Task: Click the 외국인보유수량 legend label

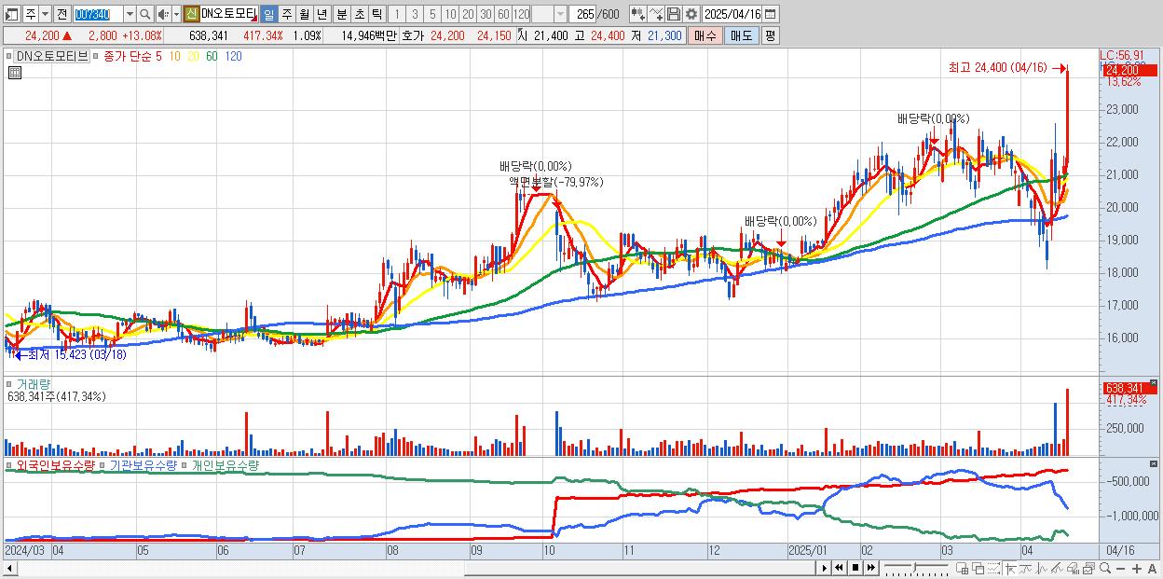Action: tap(56, 464)
